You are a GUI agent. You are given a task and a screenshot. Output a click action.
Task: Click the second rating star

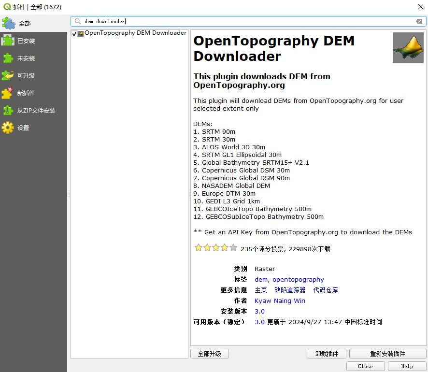point(207,248)
